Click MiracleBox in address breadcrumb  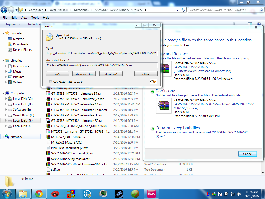click(82, 10)
